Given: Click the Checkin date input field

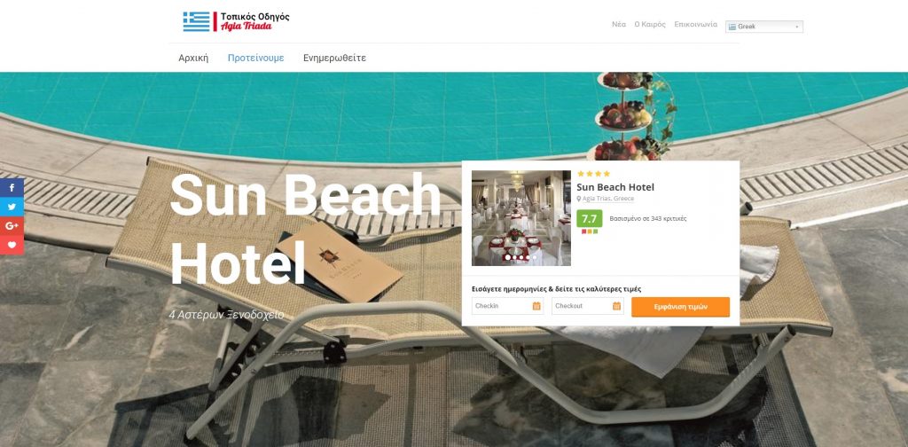Looking at the screenshot, I should coord(508,306).
